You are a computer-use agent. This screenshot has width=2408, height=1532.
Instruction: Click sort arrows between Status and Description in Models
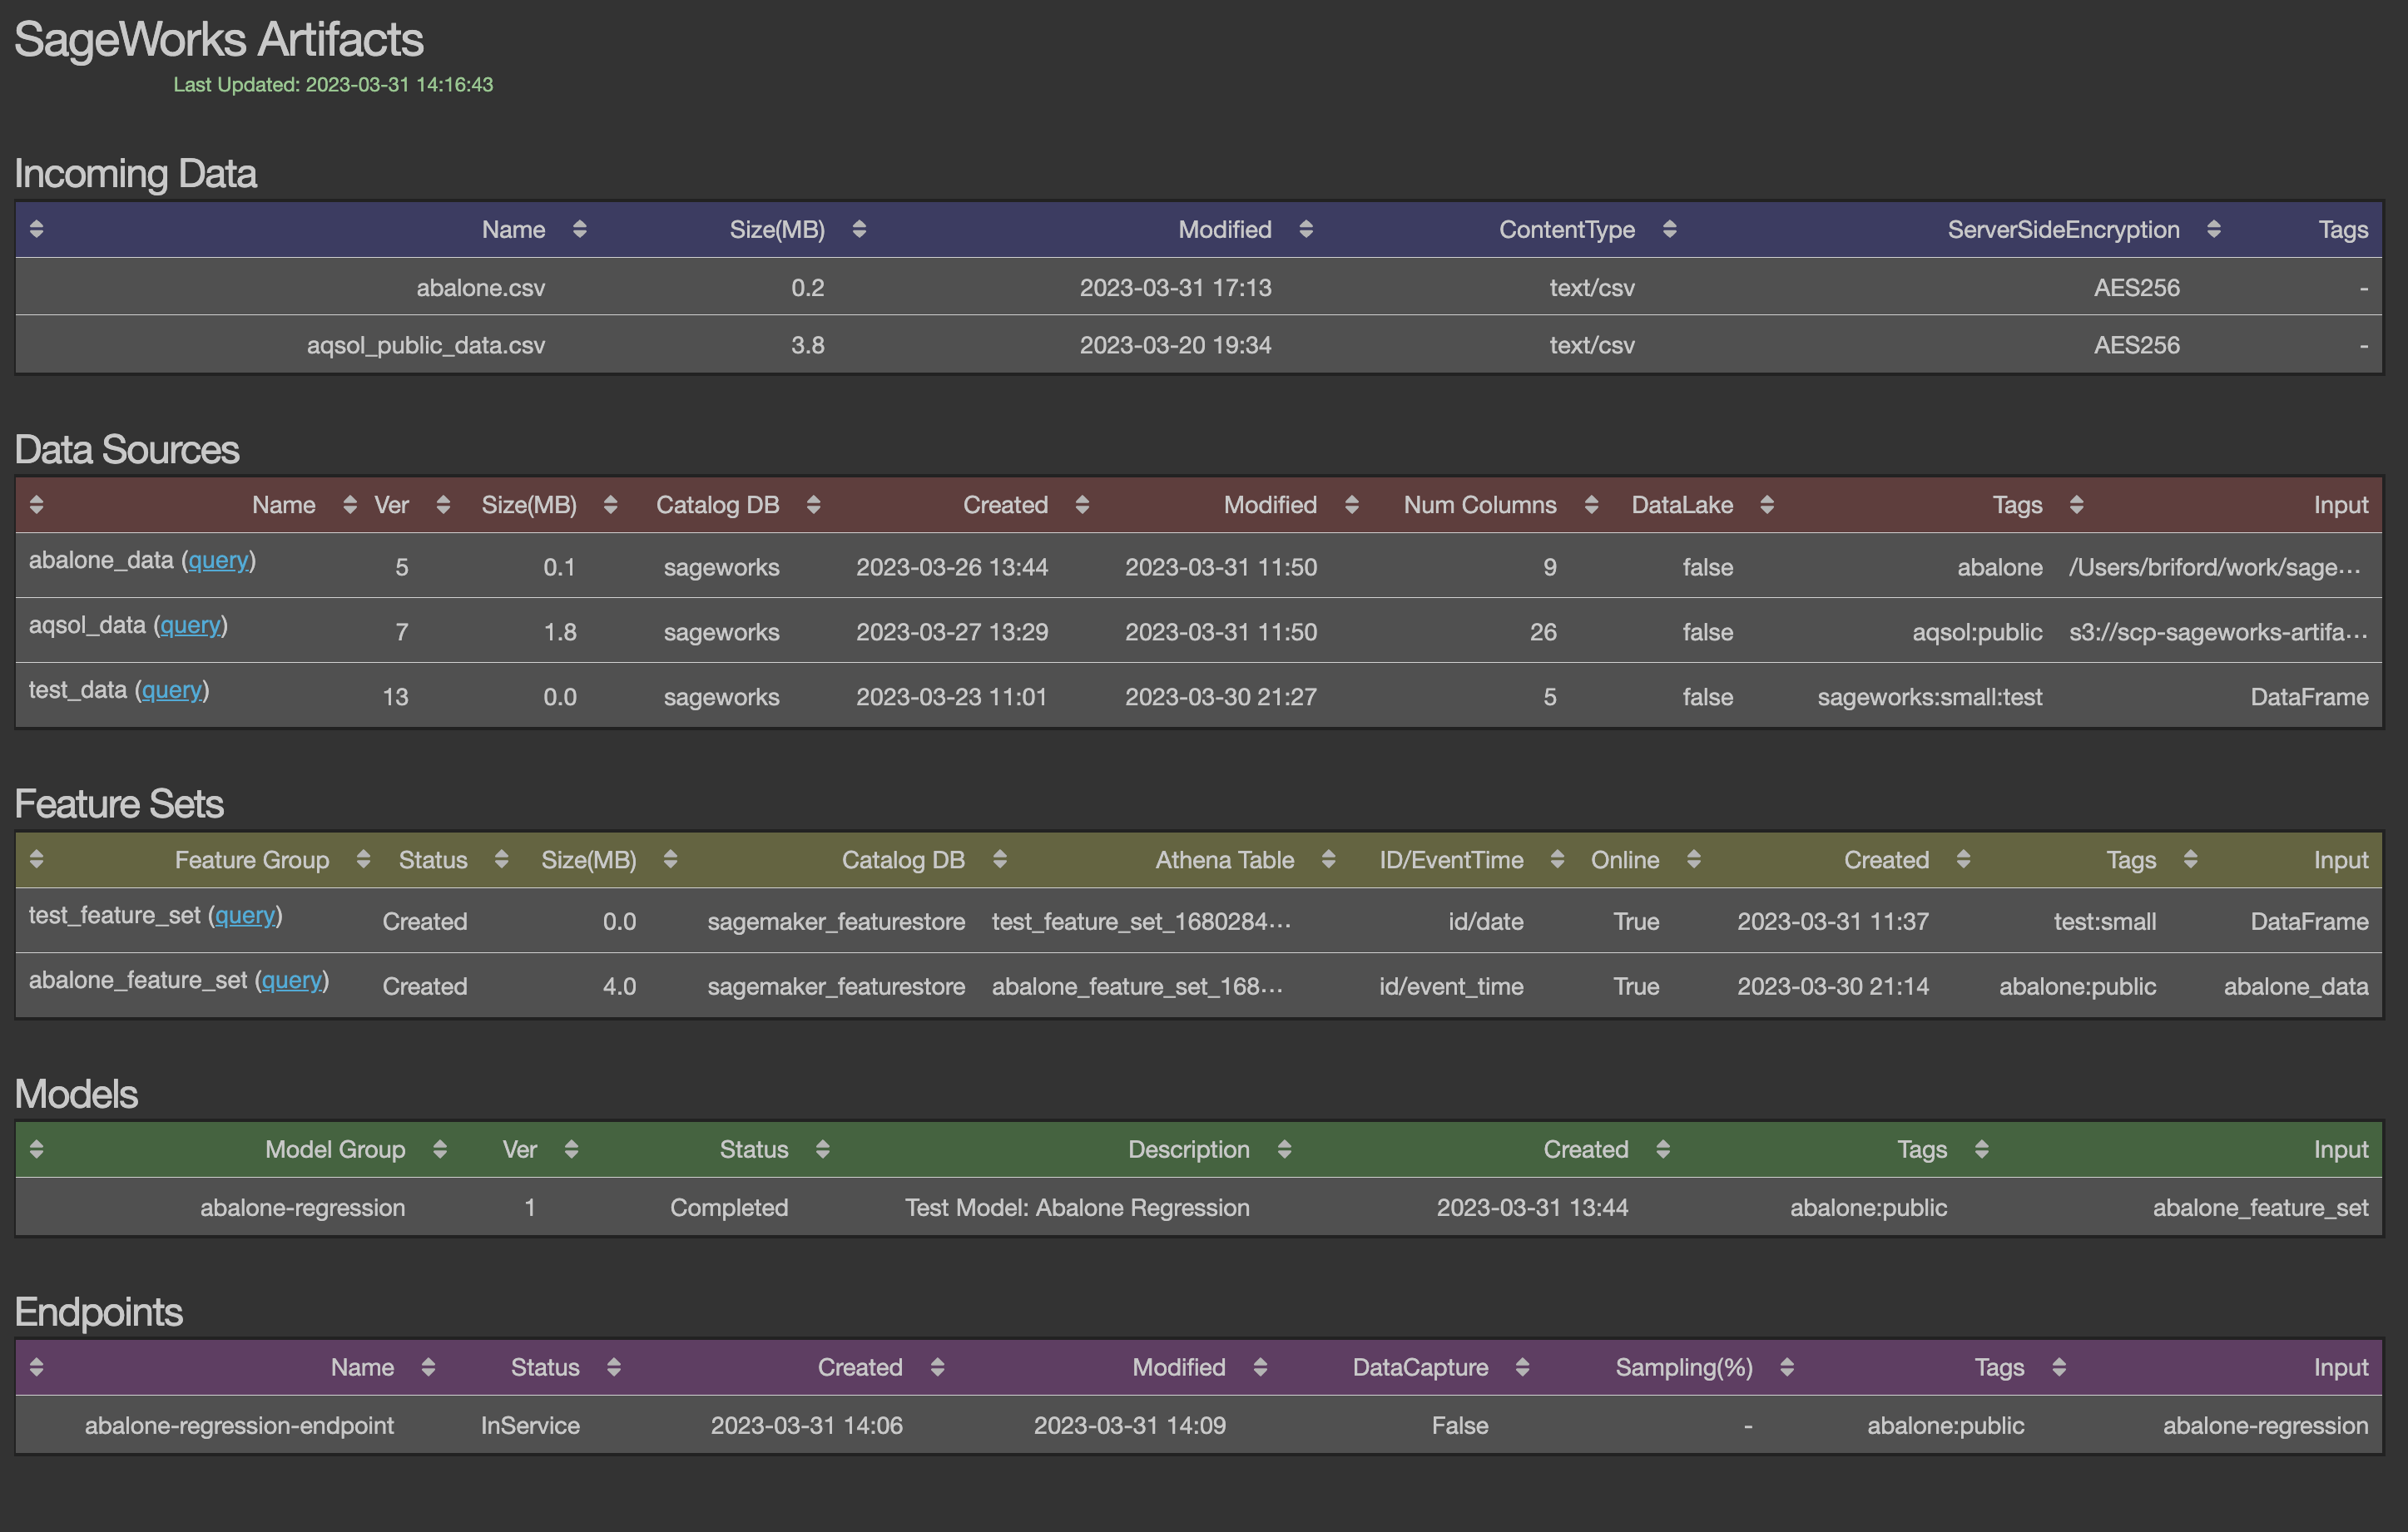(822, 1149)
